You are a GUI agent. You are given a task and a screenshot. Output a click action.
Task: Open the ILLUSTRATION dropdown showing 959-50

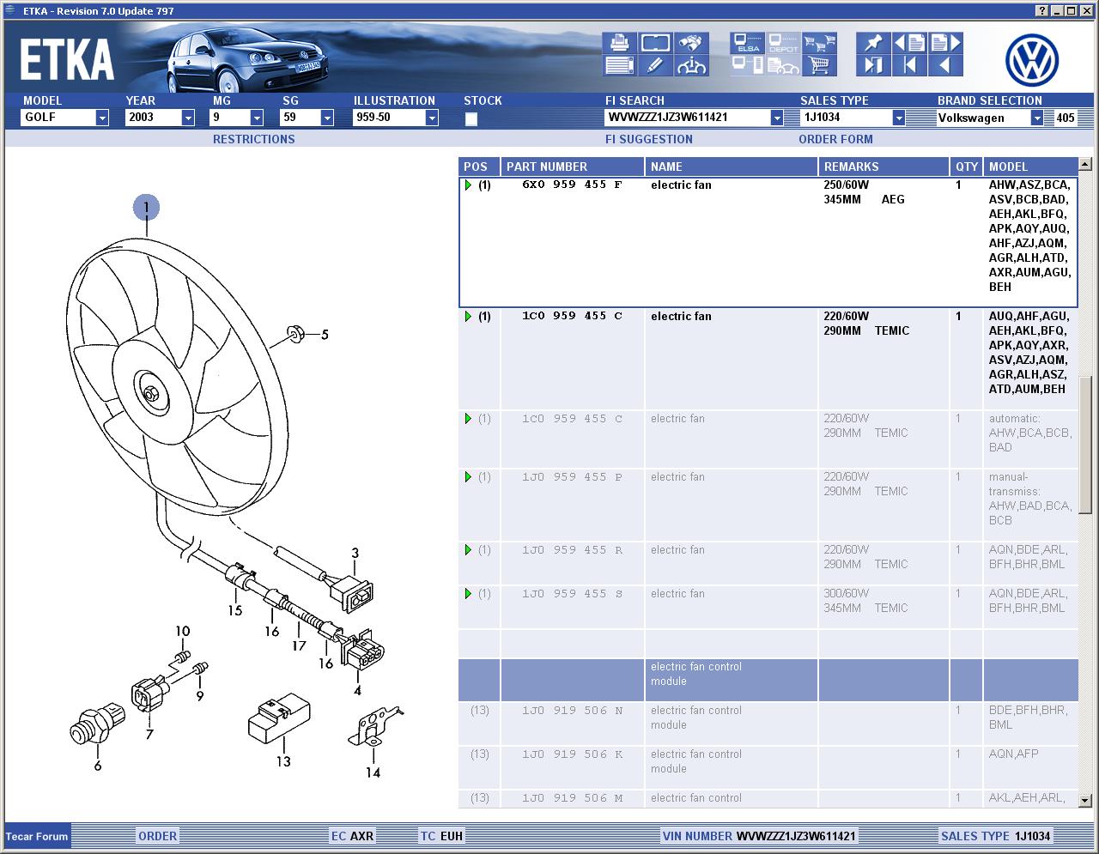pos(432,118)
